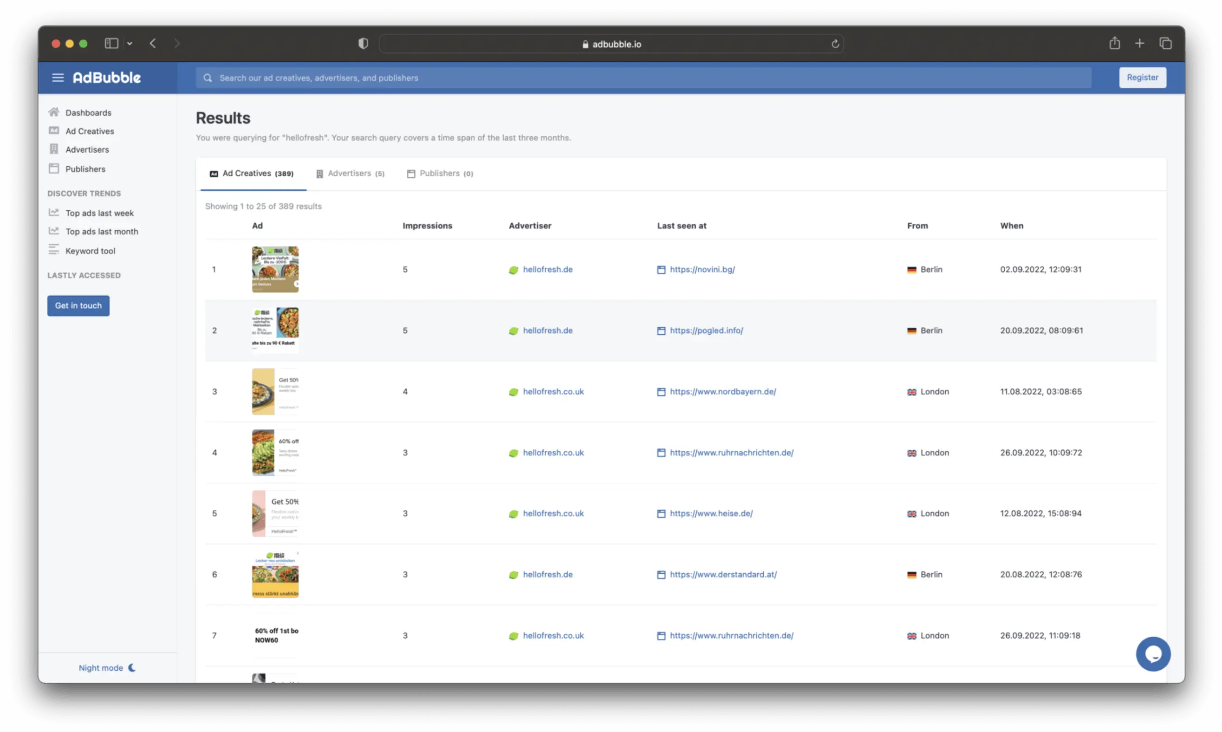Show the tab overview icon in Safari
Screen dimensions: 1222x732
[1165, 44]
